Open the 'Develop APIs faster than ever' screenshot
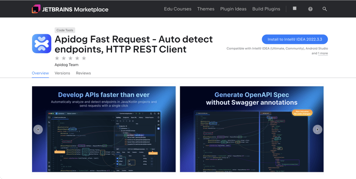This screenshot has width=356, height=179. click(104, 129)
